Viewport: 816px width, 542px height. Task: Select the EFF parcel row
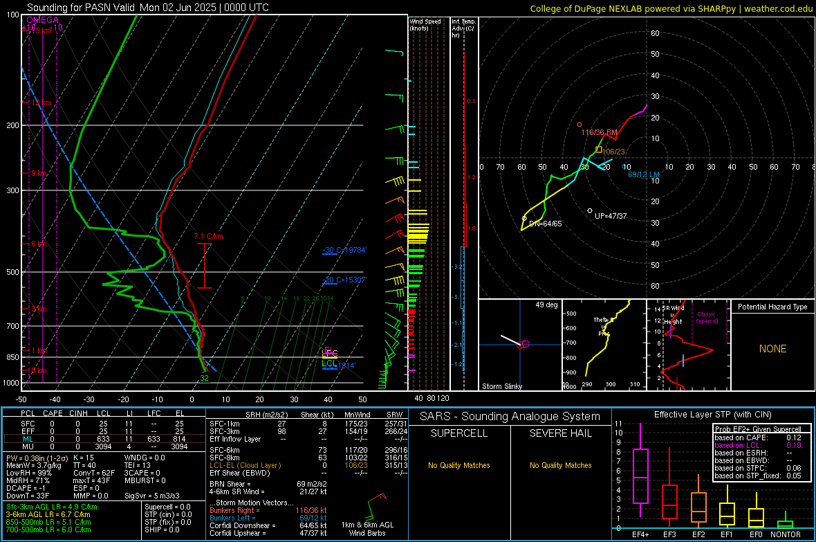point(104,431)
